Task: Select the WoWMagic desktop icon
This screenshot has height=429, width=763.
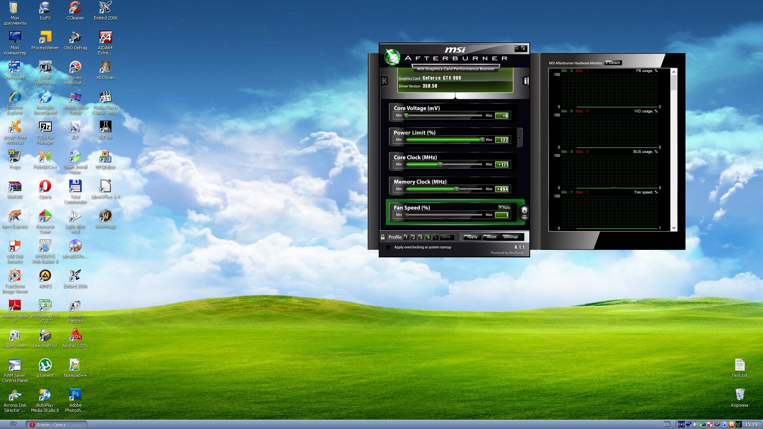Action: 105,219
